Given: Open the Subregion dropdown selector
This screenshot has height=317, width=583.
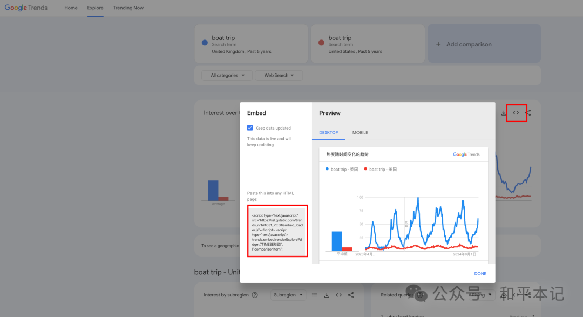Looking at the screenshot, I should [288, 295].
